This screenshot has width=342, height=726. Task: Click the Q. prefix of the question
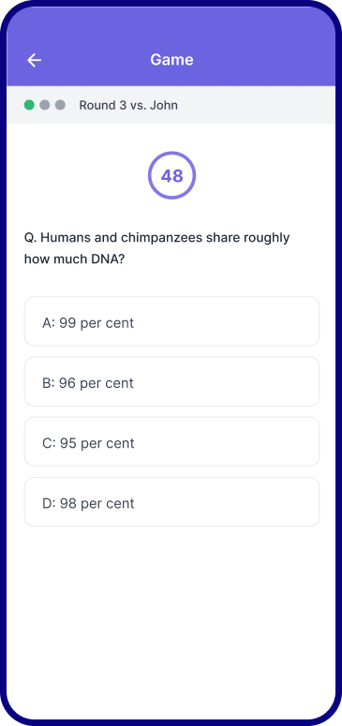(x=30, y=238)
